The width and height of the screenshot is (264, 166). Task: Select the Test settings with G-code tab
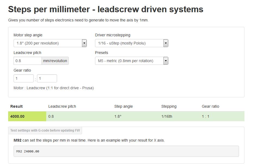click(45, 130)
